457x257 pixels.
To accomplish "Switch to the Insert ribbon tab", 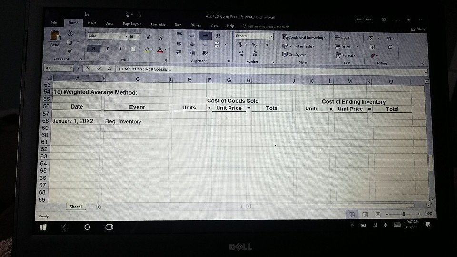I will tap(92, 23).
